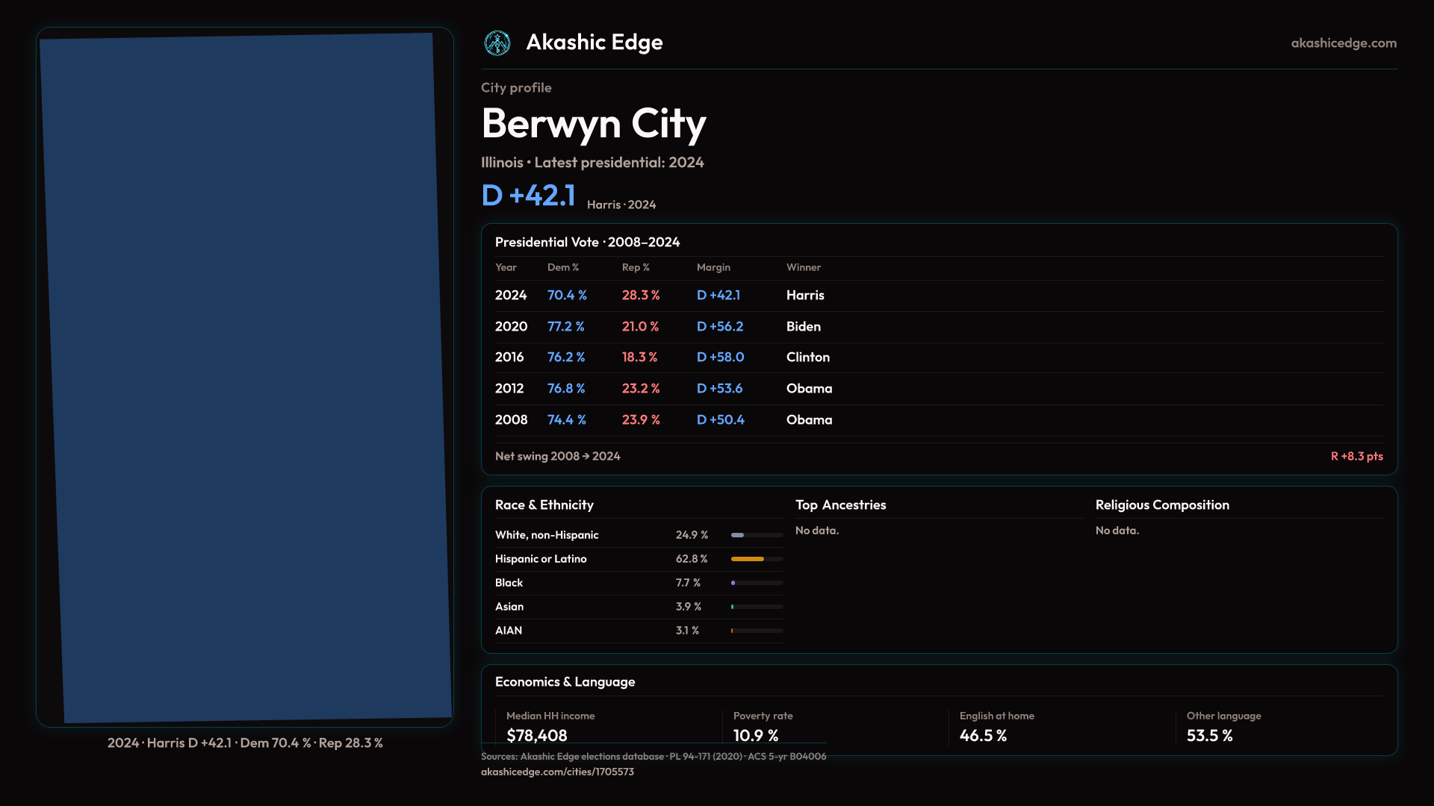Click the blue Berwyn City map shape
The height and width of the screenshot is (806, 1434).
click(246, 377)
